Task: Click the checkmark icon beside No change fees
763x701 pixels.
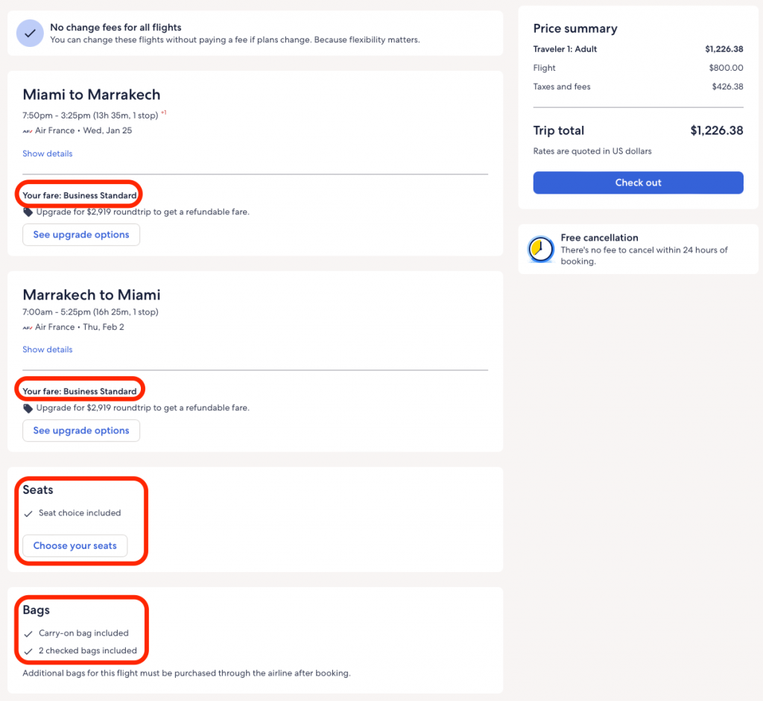Action: tap(30, 34)
